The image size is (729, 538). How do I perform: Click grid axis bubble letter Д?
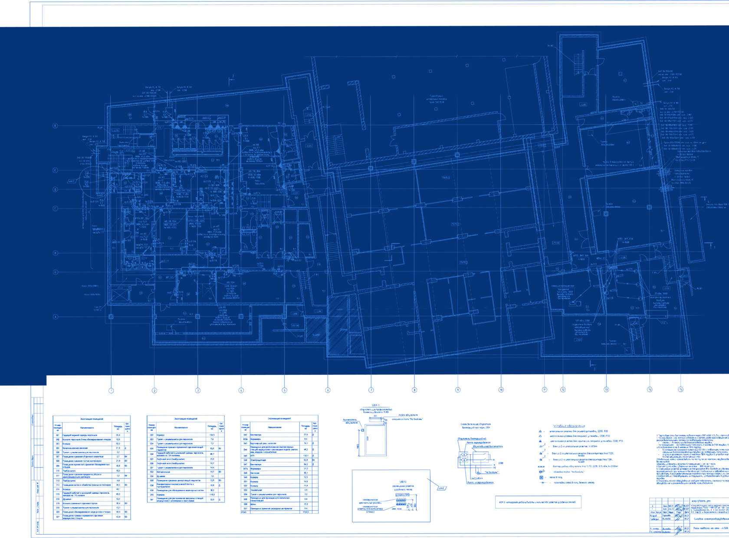55,189
